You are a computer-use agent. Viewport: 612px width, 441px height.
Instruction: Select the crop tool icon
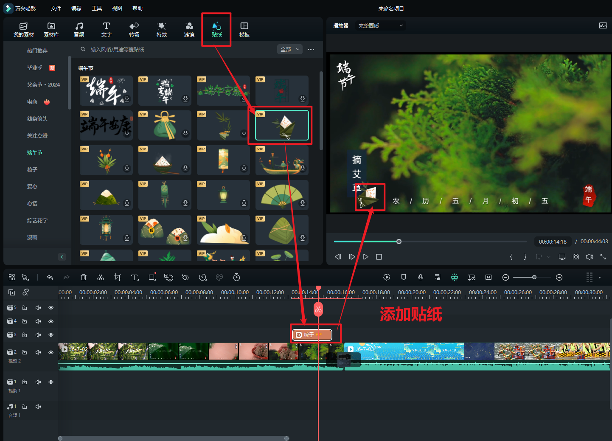coord(118,277)
